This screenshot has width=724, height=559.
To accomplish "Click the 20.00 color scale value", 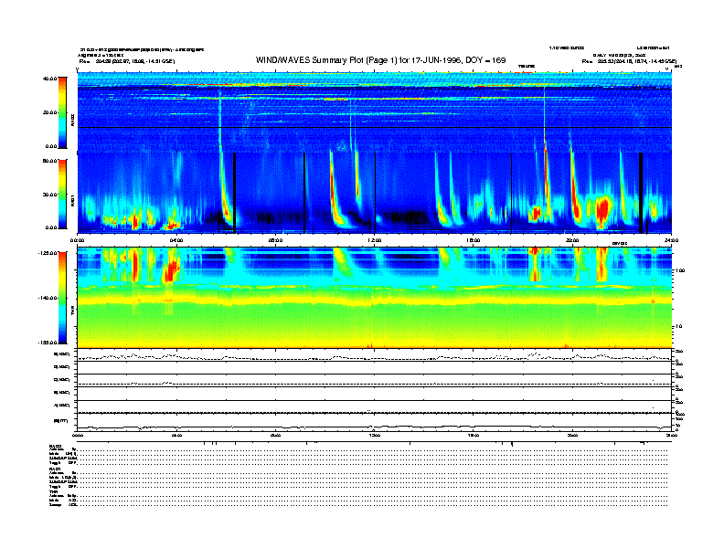I will tap(49, 112).
